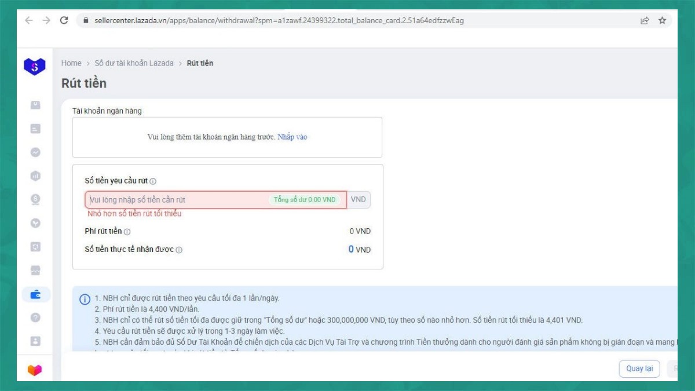Open the shopping bag products sidebar icon

click(35, 105)
